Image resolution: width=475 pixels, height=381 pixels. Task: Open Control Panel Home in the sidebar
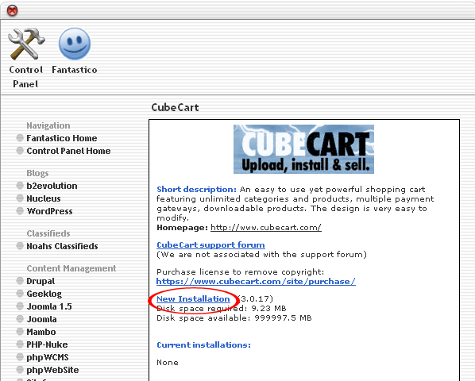coord(68,151)
